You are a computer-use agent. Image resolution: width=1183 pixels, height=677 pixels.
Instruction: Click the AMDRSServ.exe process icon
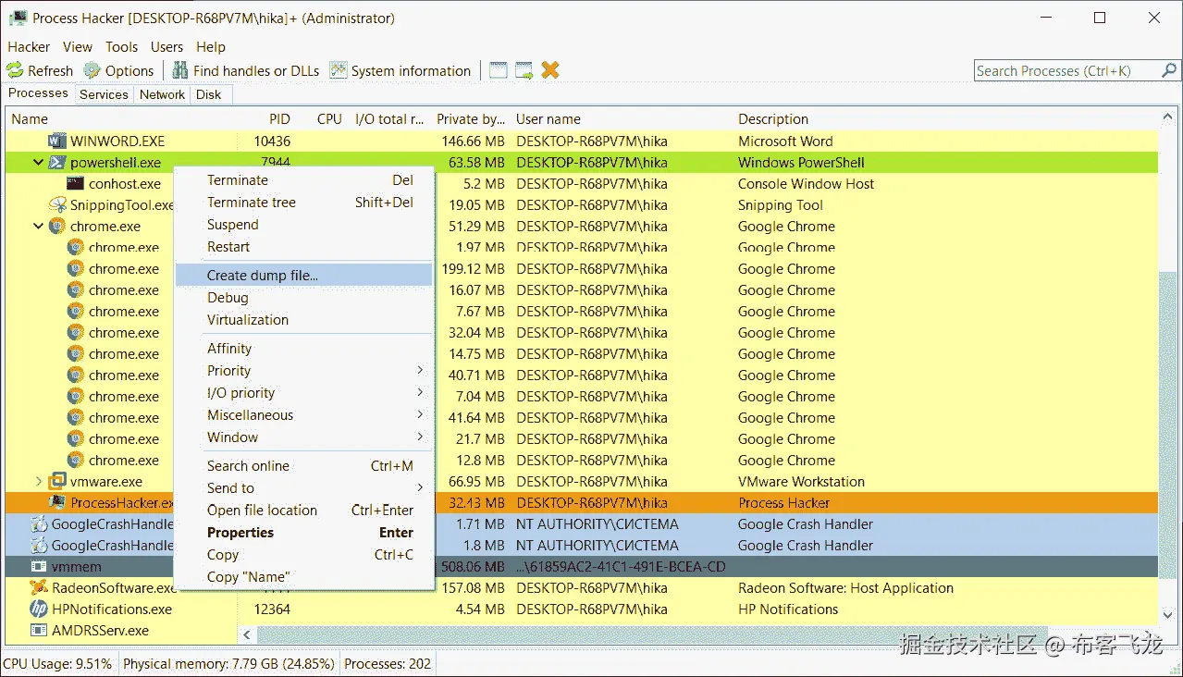click(38, 631)
